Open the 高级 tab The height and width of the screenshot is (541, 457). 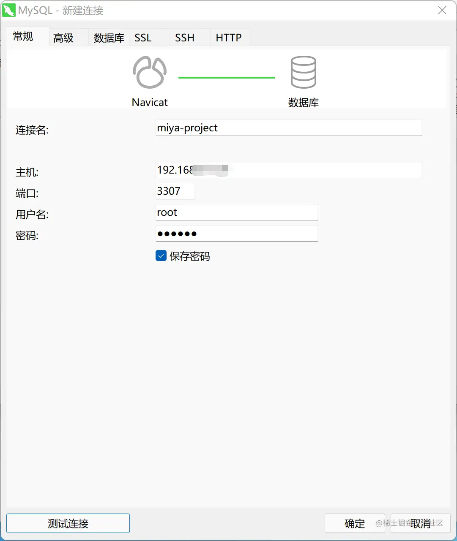pyautogui.click(x=69, y=38)
